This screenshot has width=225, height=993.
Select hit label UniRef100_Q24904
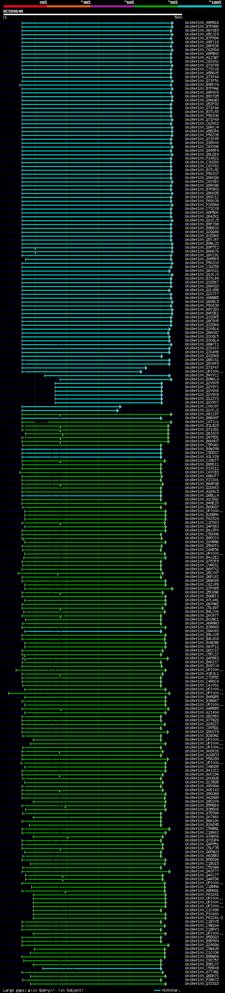point(202,945)
